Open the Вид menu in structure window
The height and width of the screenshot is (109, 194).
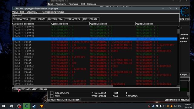[x=22, y=12]
